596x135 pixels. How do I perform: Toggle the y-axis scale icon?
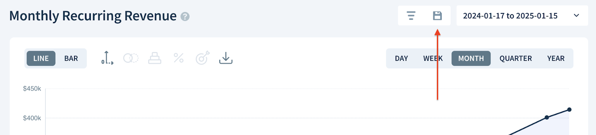click(107, 58)
